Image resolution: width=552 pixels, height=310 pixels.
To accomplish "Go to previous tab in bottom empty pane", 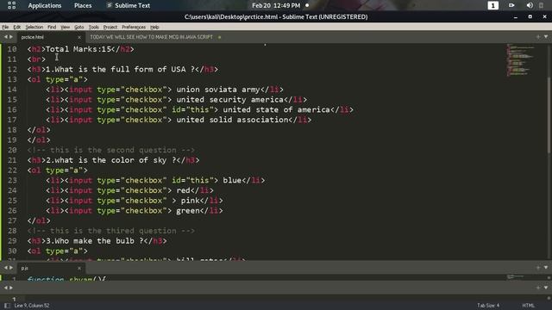I will tap(5, 288).
